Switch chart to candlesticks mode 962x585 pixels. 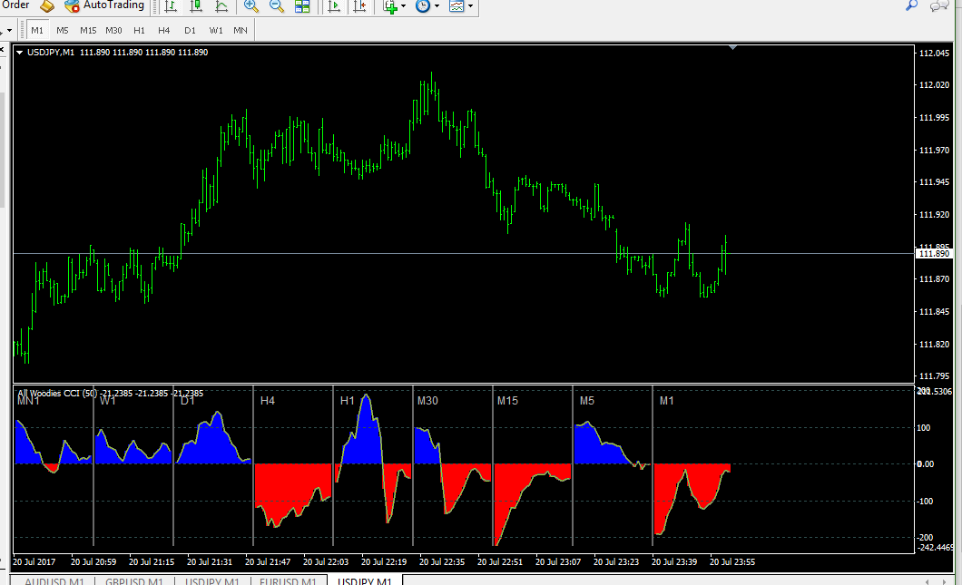click(196, 6)
